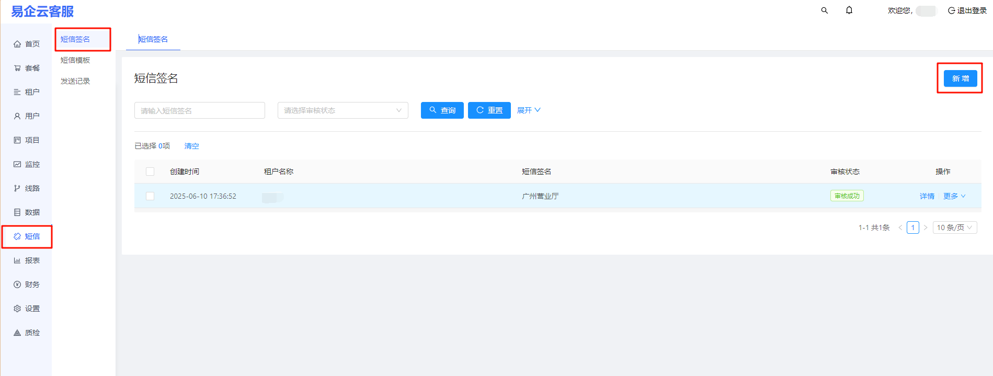The width and height of the screenshot is (993, 376).
Task: Open the 监控 monitor chart icon
Action: pyautogui.click(x=17, y=164)
